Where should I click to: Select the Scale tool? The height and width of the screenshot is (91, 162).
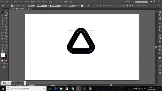(x=6, y=30)
